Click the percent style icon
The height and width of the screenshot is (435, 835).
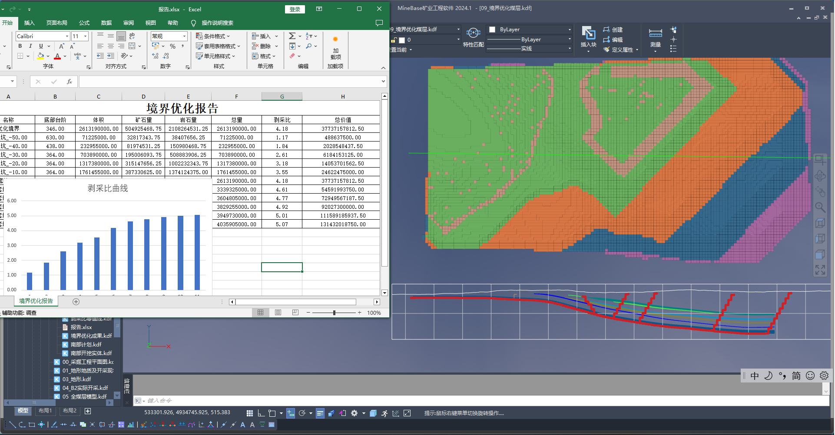[x=172, y=46]
